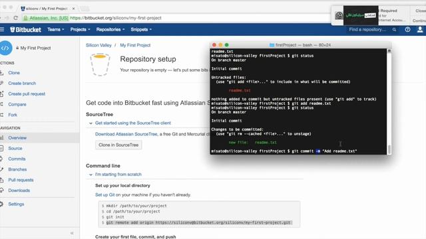The image size is (426, 239).
Task: Click the Clone in SourceTree button
Action: [x=118, y=145]
